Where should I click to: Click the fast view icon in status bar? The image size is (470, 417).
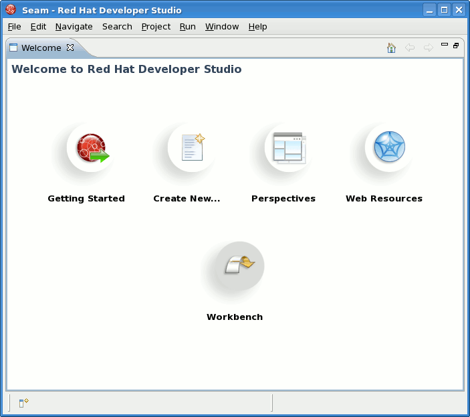pyautogui.click(x=23, y=403)
